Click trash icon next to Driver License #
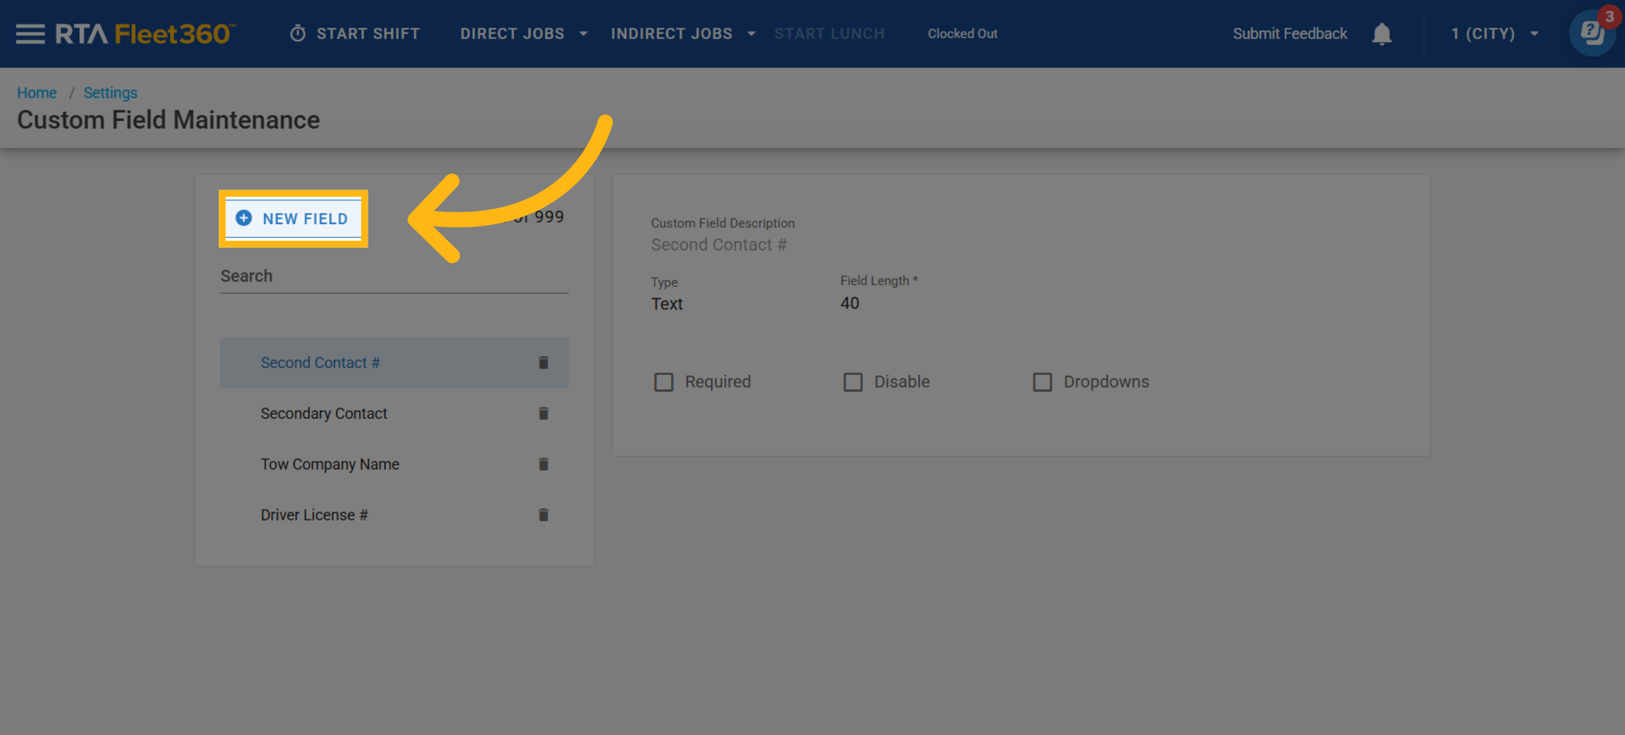1625x735 pixels. tap(543, 515)
